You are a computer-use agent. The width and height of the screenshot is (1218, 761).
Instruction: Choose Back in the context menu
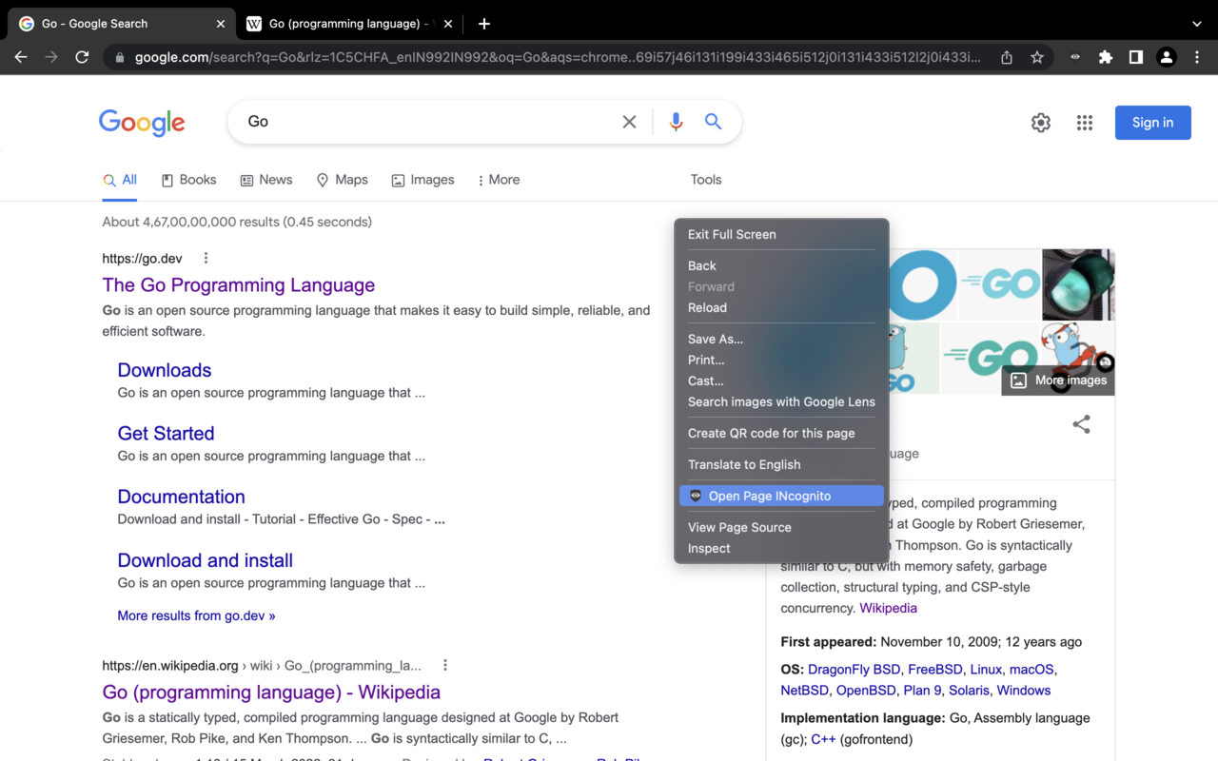click(x=781, y=265)
